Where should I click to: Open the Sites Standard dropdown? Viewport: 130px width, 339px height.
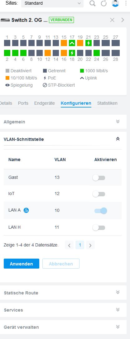click(52, 3)
